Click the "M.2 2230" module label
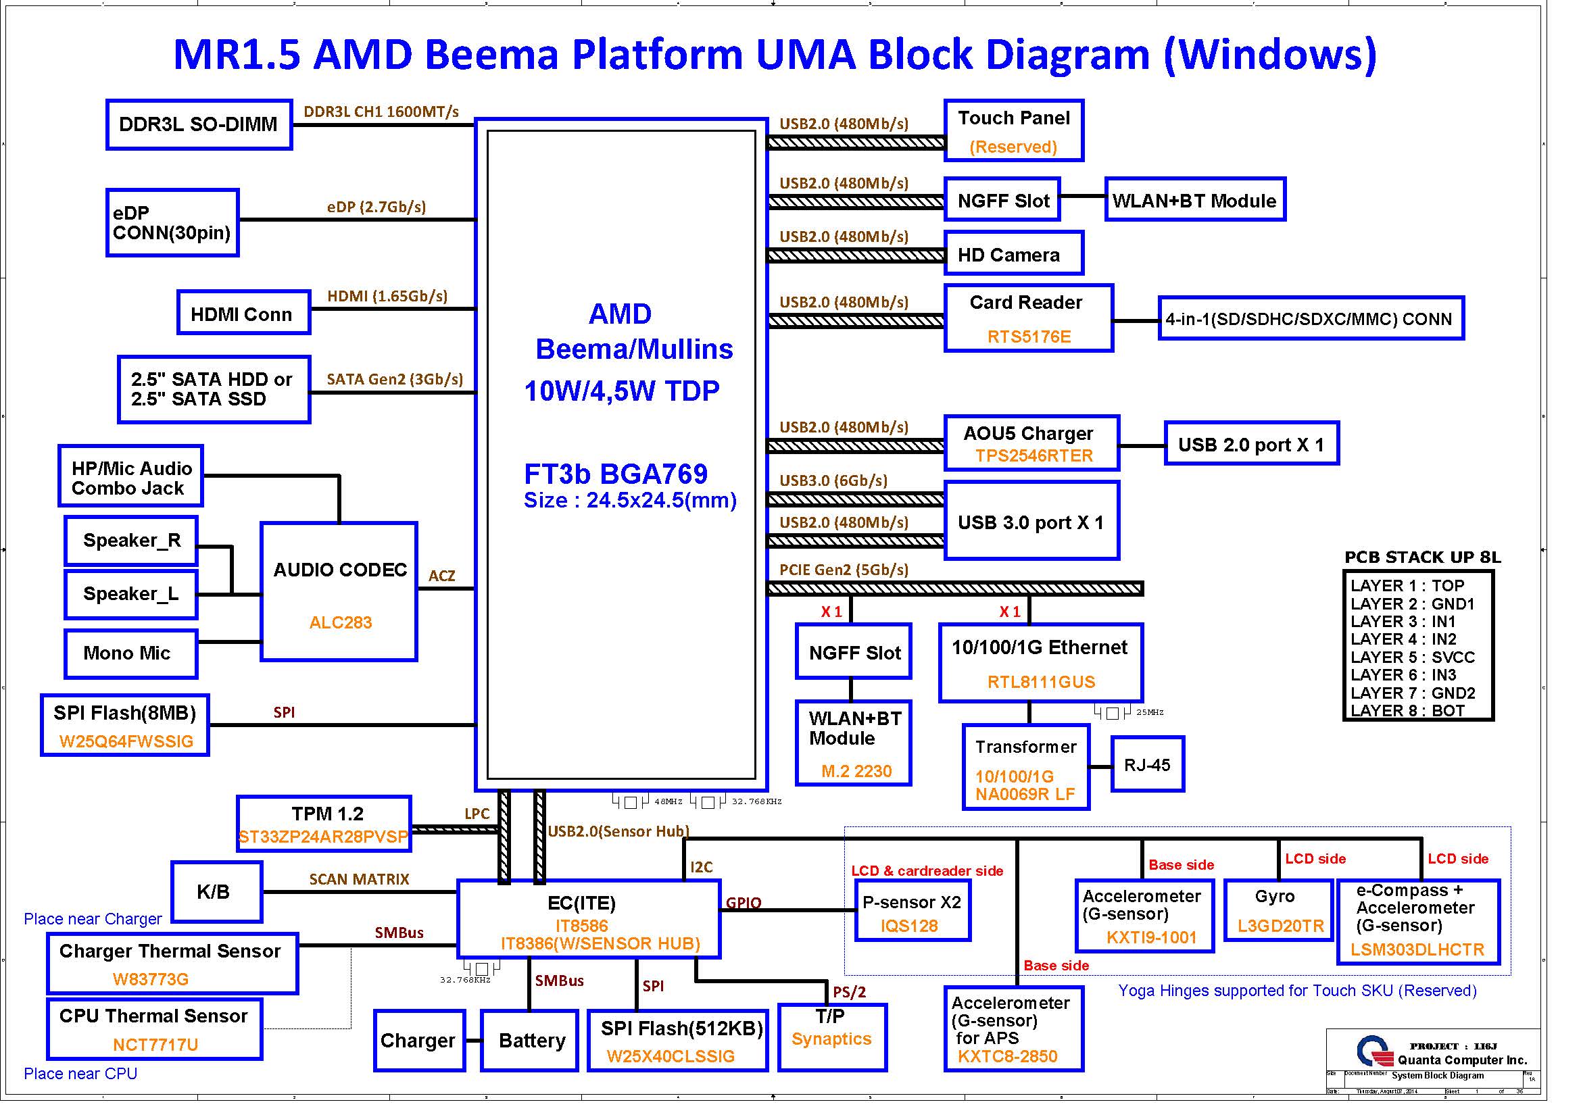1581x1117 pixels. pyautogui.click(x=856, y=772)
